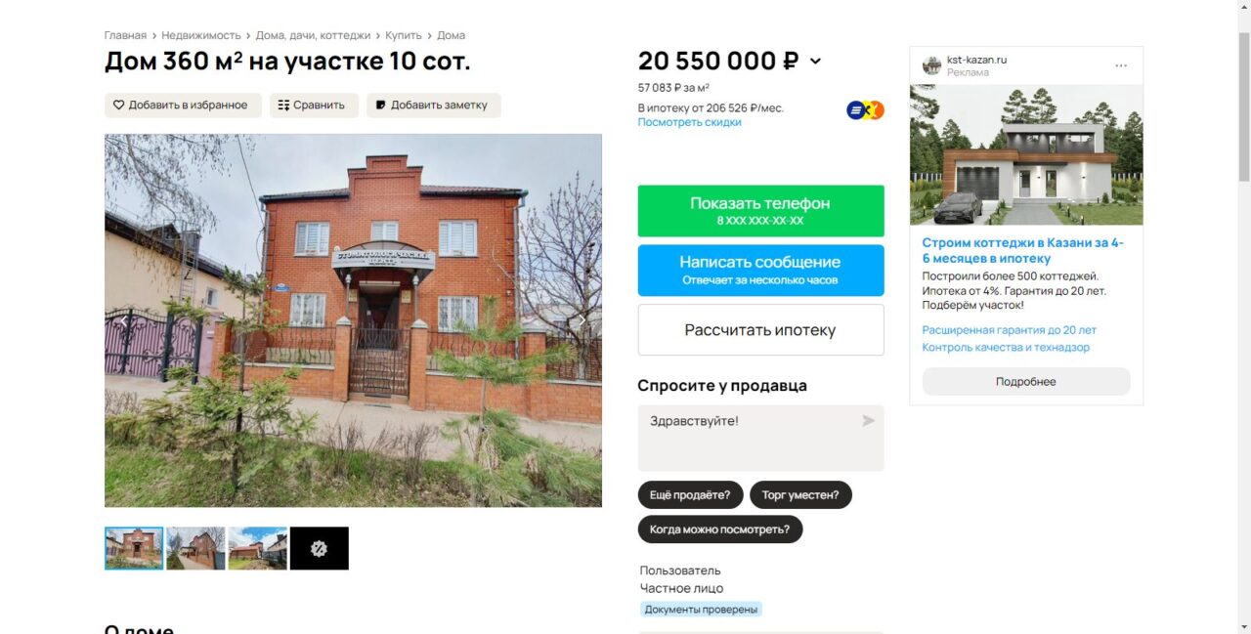This screenshot has width=1251, height=634.
Task: Open the dark fourth thumbnail in the gallery
Action: point(319,548)
